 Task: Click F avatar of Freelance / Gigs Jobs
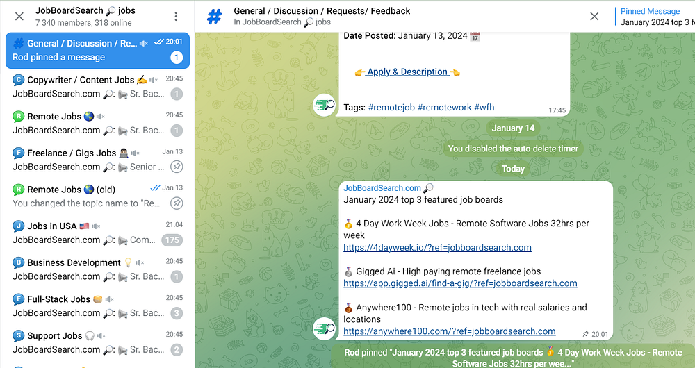pos(18,153)
